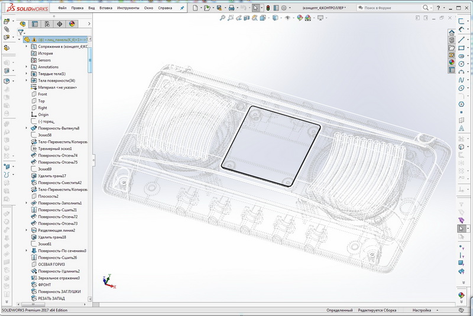The image size is (473, 316).
Task: Open the File Explorer task pane
Action: [x=452, y=48]
